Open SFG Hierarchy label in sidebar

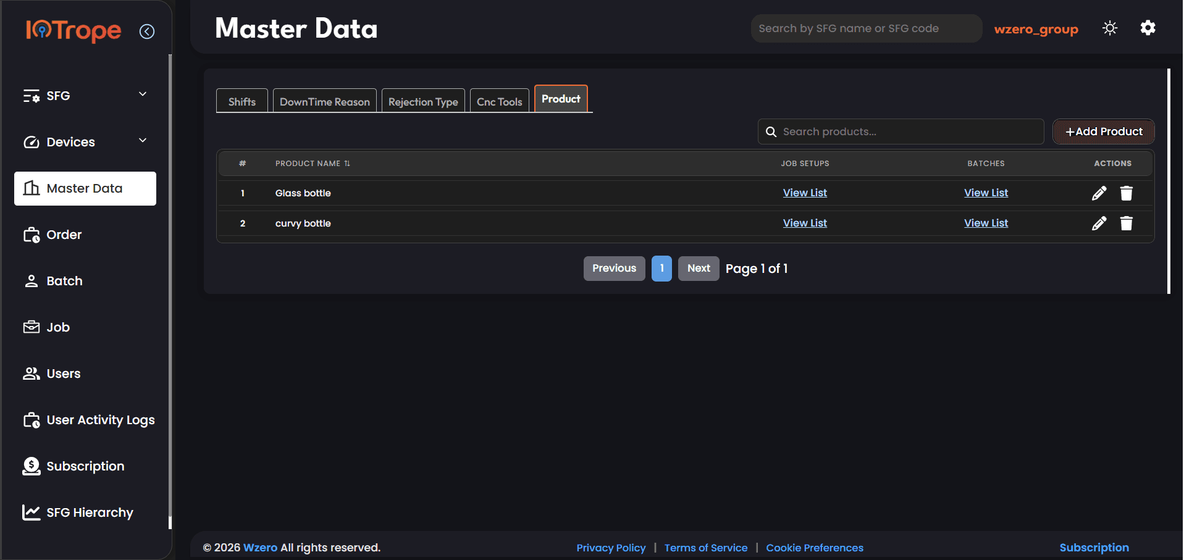click(90, 512)
